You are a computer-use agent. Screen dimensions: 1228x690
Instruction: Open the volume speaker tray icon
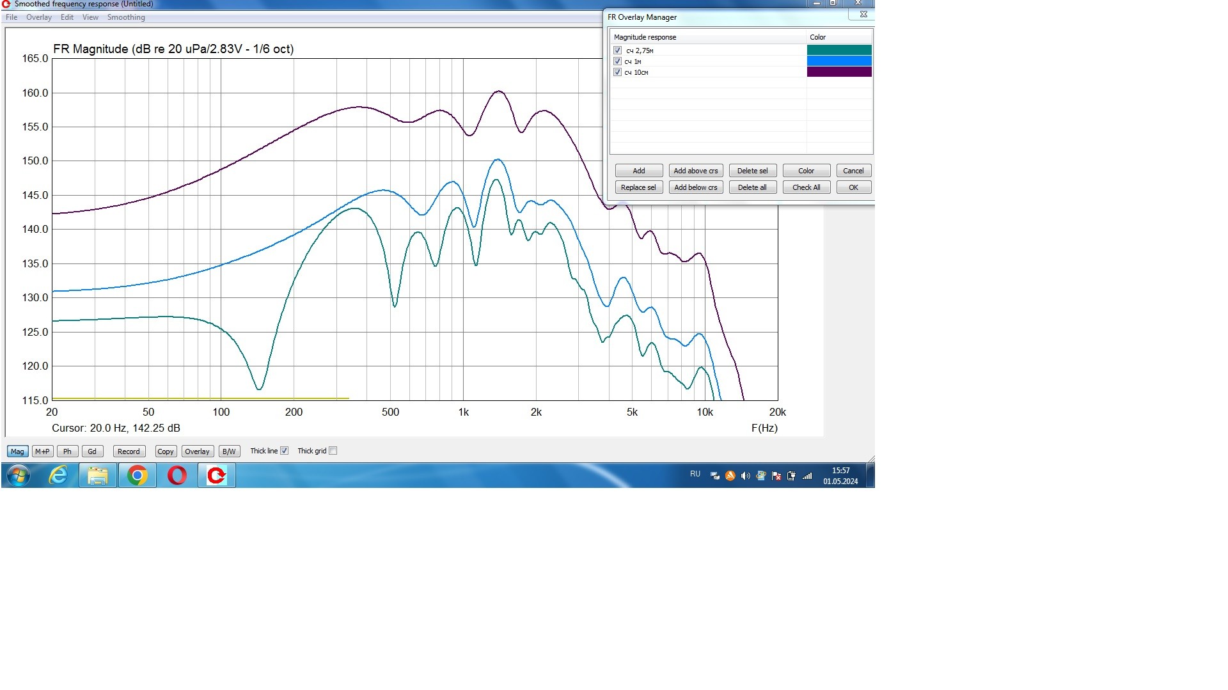pyautogui.click(x=745, y=476)
